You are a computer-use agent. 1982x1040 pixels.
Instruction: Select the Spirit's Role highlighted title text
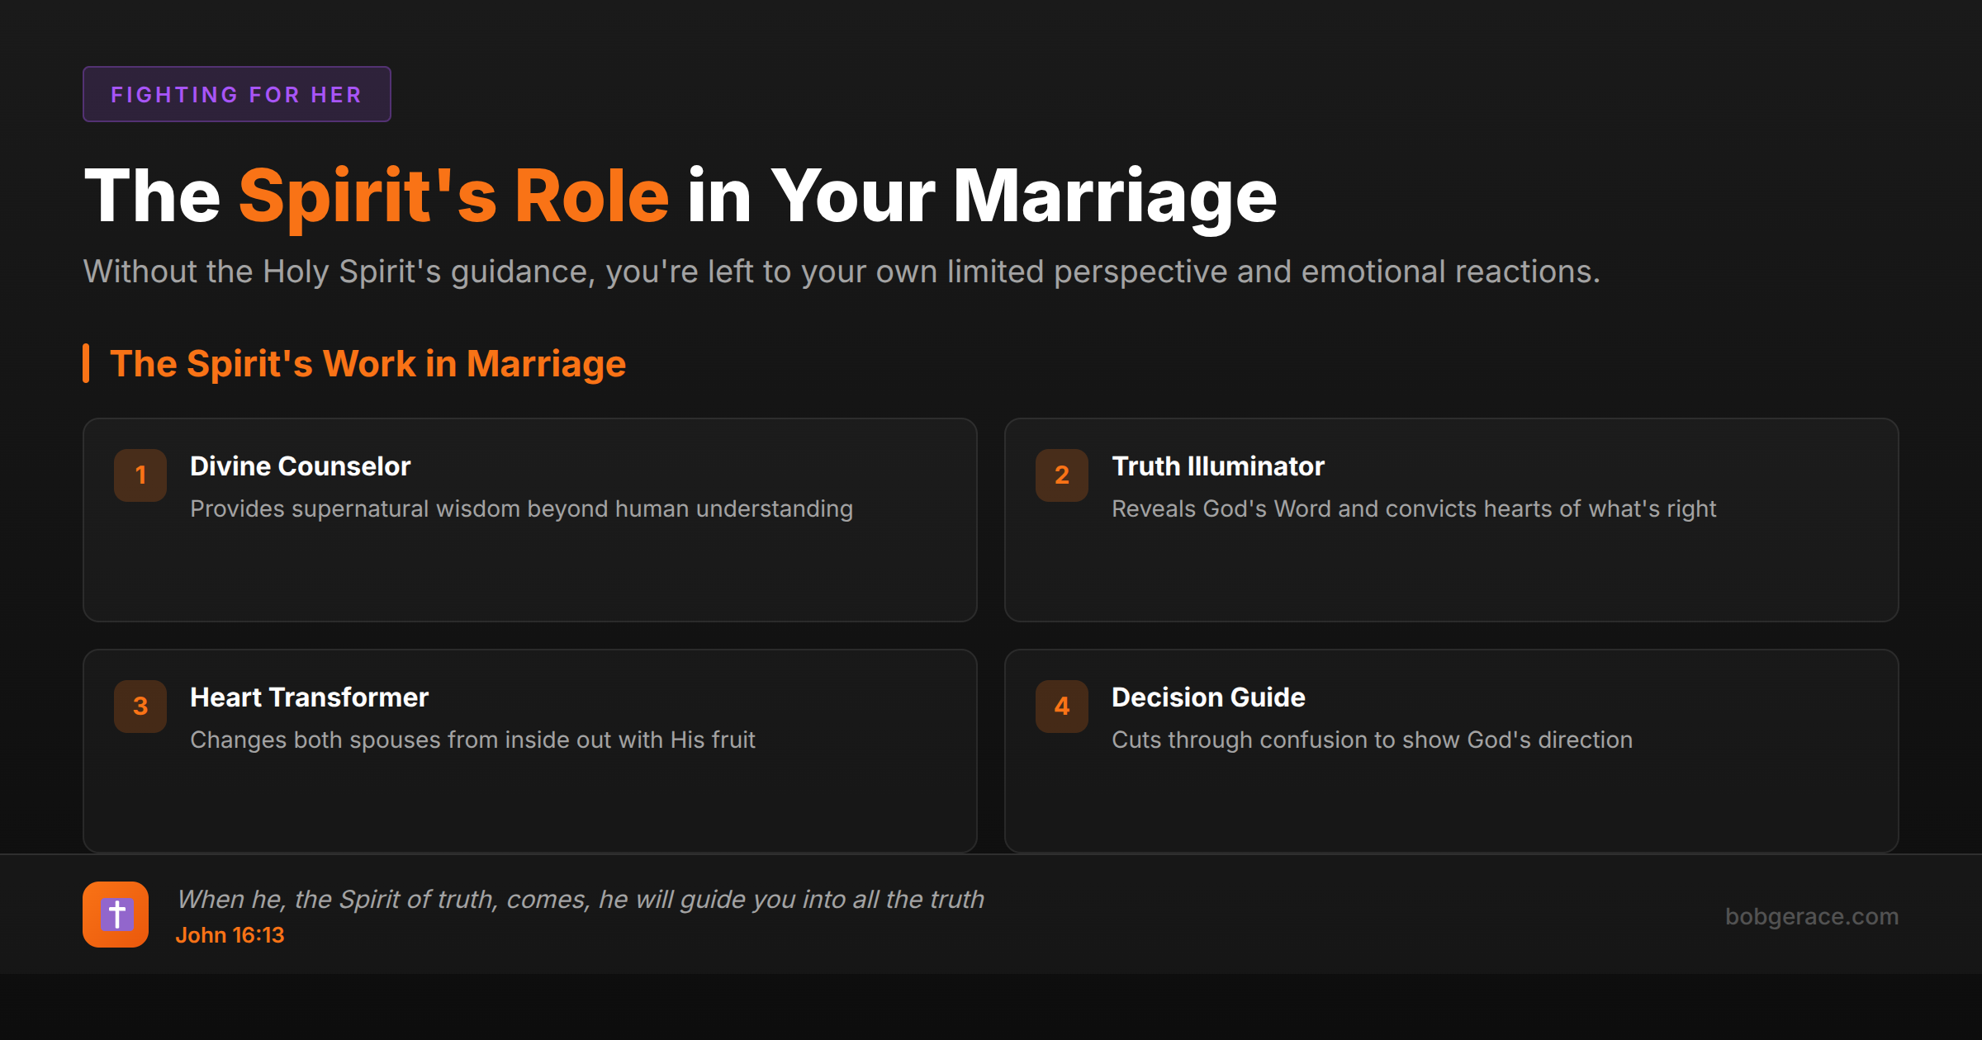point(453,196)
